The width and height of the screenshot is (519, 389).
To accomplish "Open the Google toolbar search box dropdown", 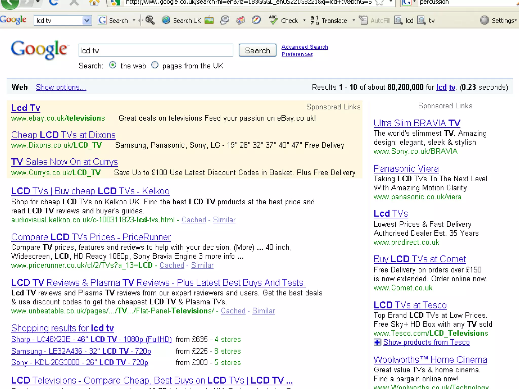I will [87, 20].
